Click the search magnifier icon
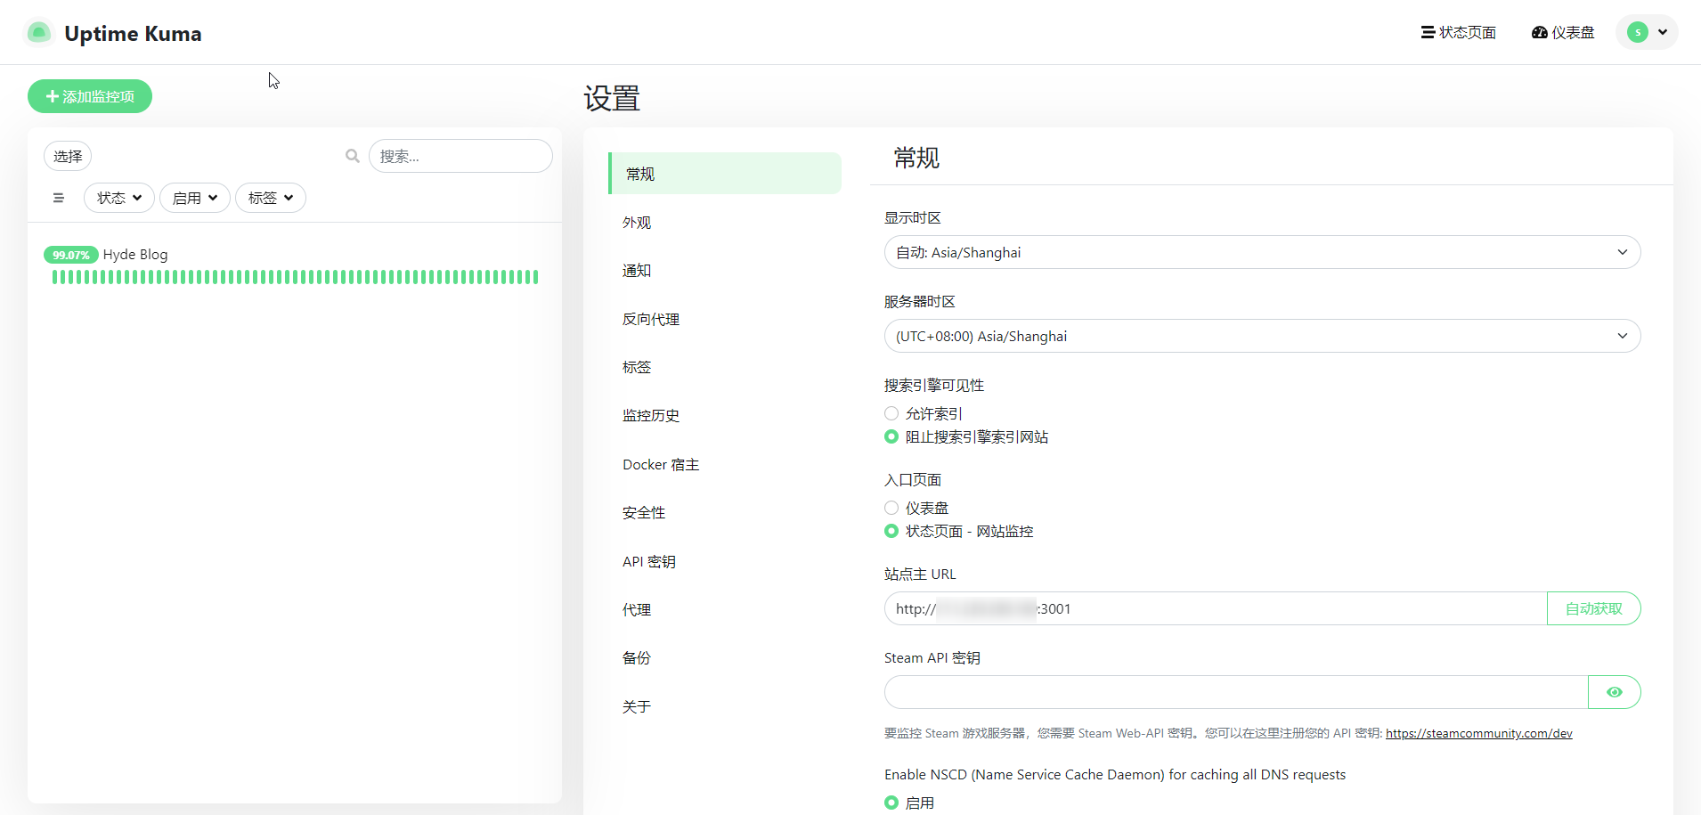The image size is (1701, 815). [x=353, y=156]
